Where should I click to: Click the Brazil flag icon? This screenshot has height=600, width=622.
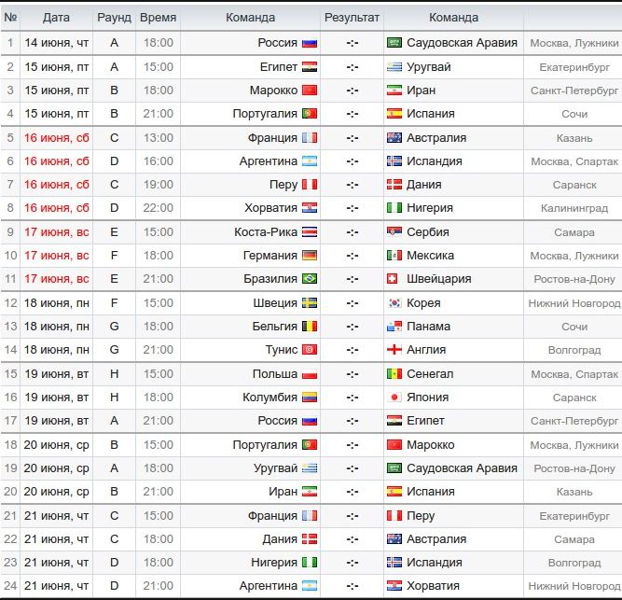pyautogui.click(x=310, y=278)
